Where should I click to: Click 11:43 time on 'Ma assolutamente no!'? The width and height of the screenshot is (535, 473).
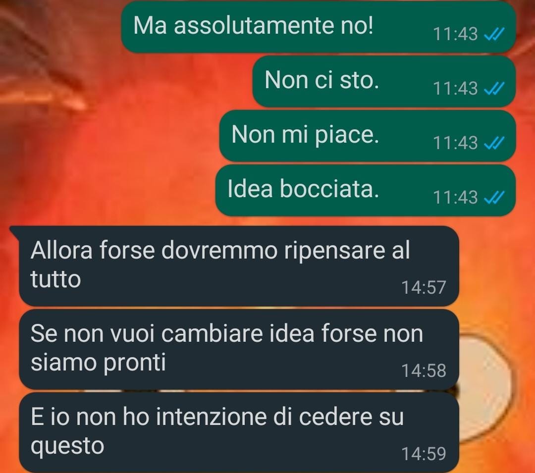click(x=455, y=34)
